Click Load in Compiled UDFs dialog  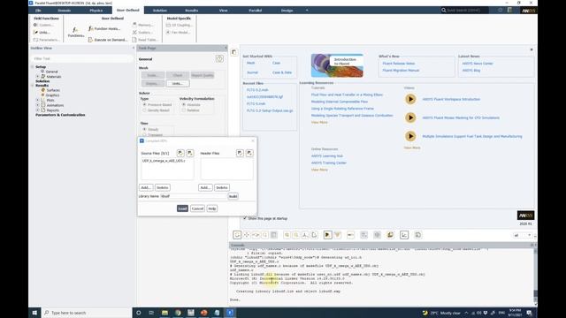182,208
